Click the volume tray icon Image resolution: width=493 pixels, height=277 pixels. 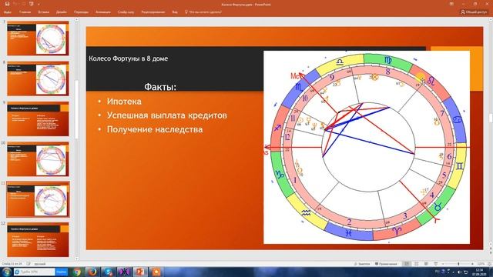pos(460,272)
